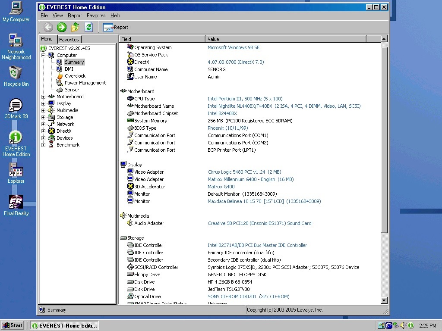Open Intel 82440BX chipset link
Screen dimensions: 442x331
(222, 113)
